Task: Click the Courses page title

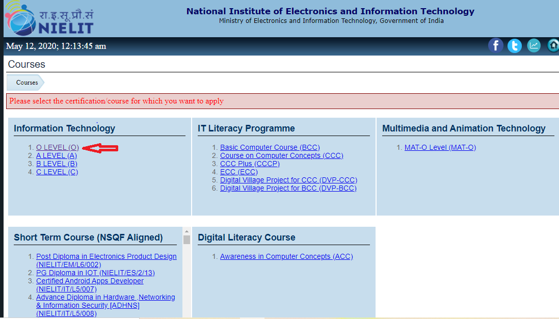Action: coord(26,64)
